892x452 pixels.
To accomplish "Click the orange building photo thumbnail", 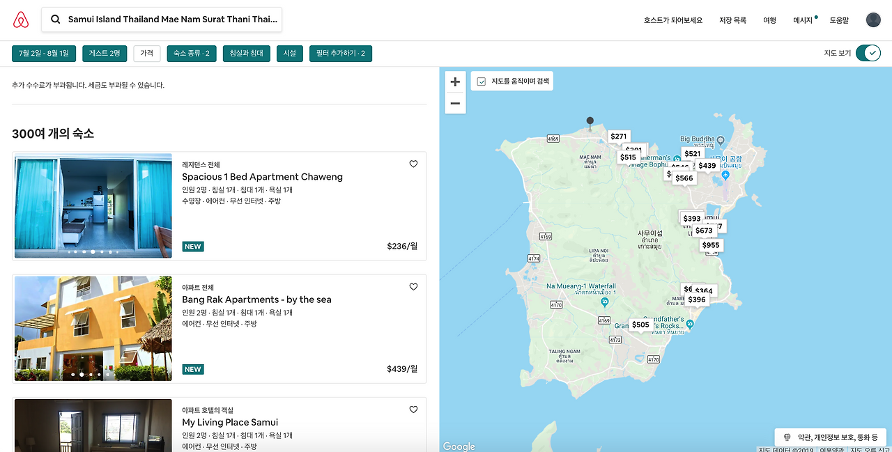I will pyautogui.click(x=93, y=328).
